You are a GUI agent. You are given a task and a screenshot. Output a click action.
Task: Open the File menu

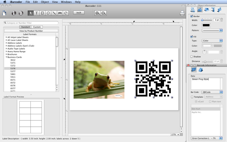point(28,2)
